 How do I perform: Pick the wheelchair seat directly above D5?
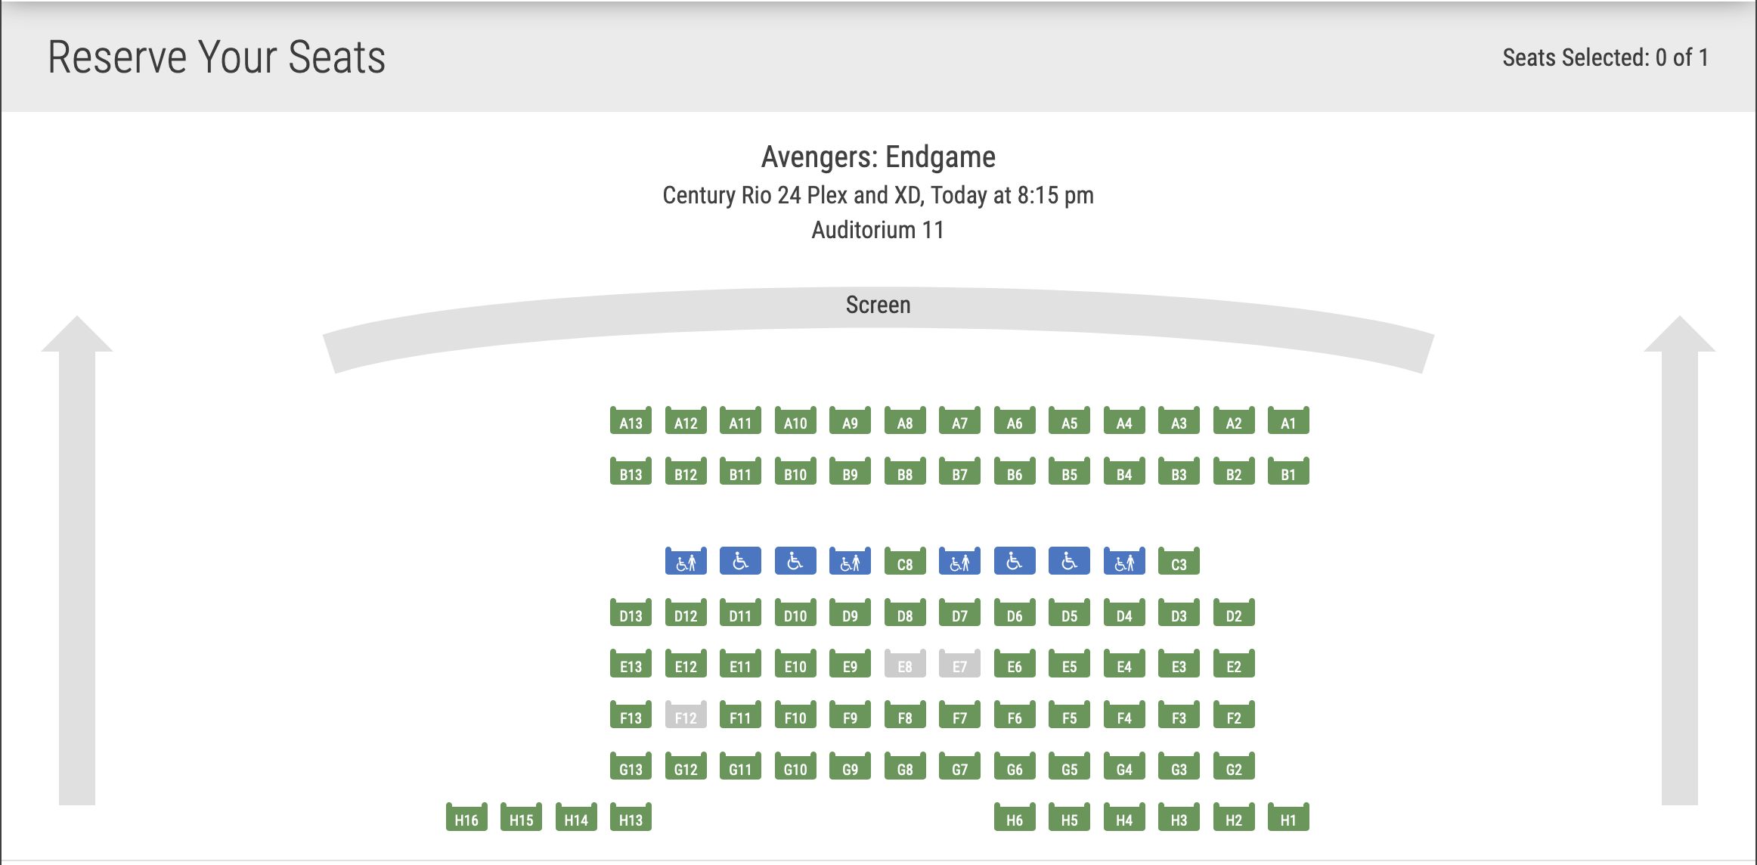[1069, 562]
